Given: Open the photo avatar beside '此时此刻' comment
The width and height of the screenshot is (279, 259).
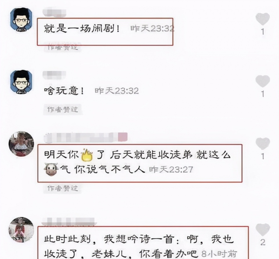Looking at the screenshot, I should [21, 230].
